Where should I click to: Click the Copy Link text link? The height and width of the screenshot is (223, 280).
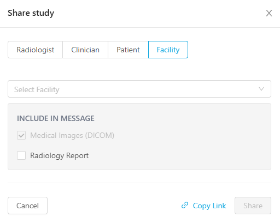[209, 206]
